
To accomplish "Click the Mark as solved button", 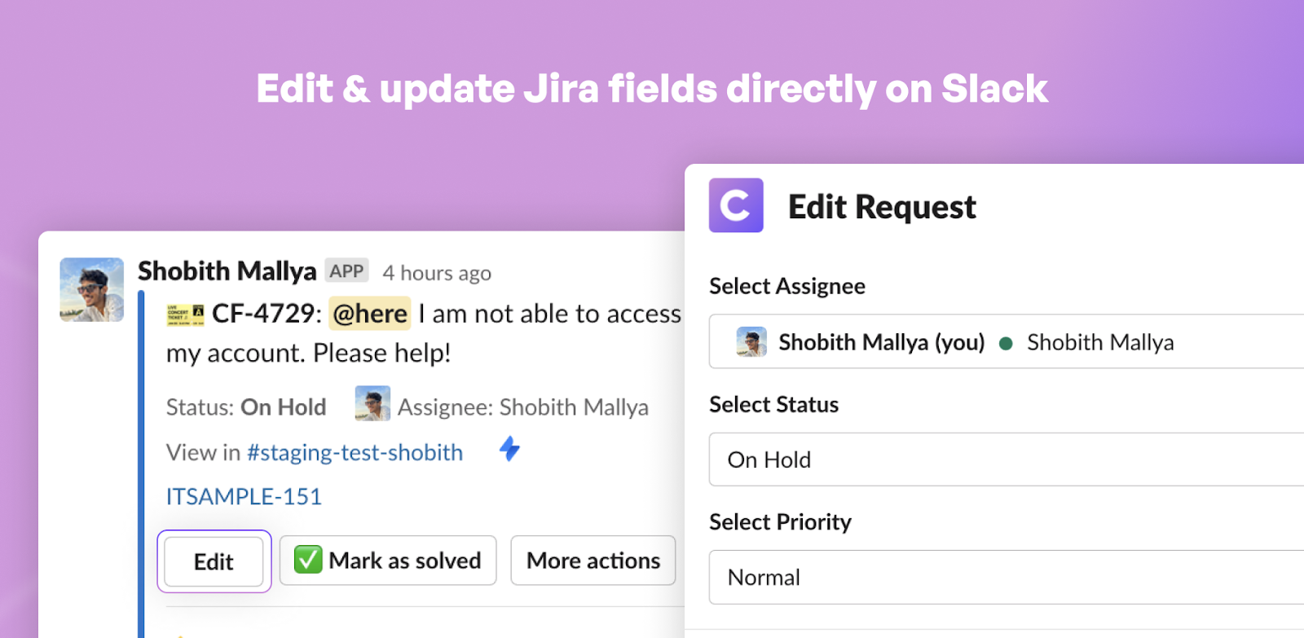I will tap(388, 561).
